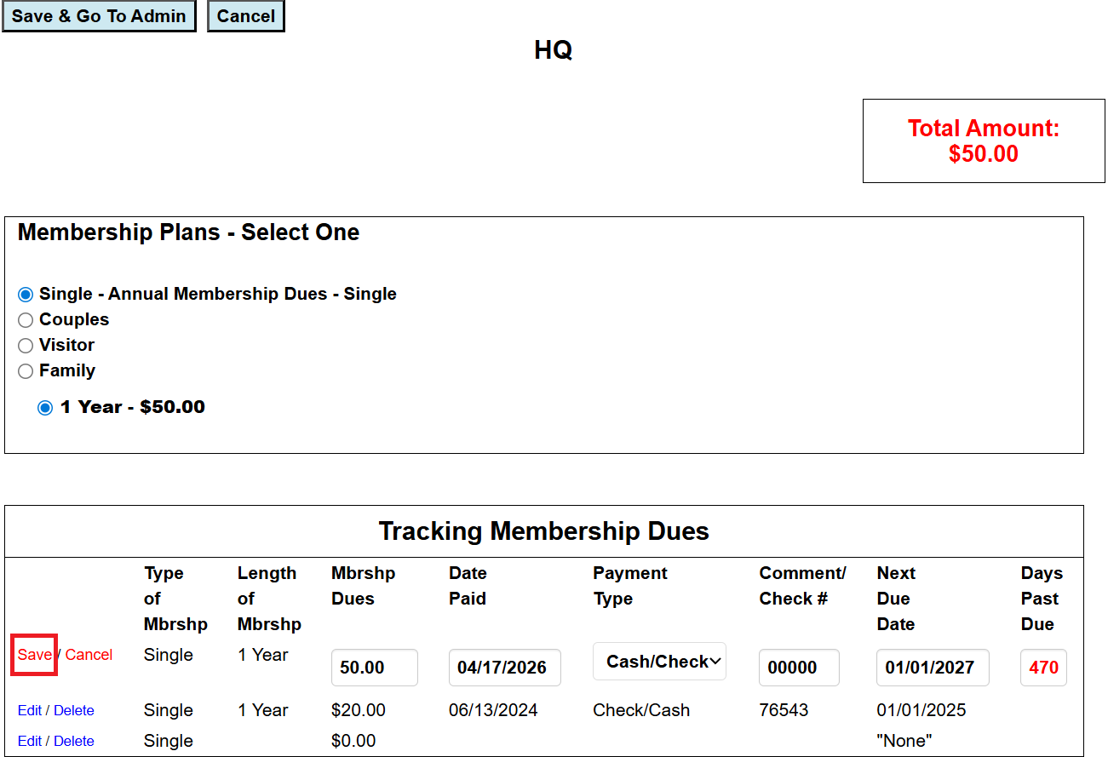
Task: Open the Cash/Check payment type dropdown
Action: (660, 662)
